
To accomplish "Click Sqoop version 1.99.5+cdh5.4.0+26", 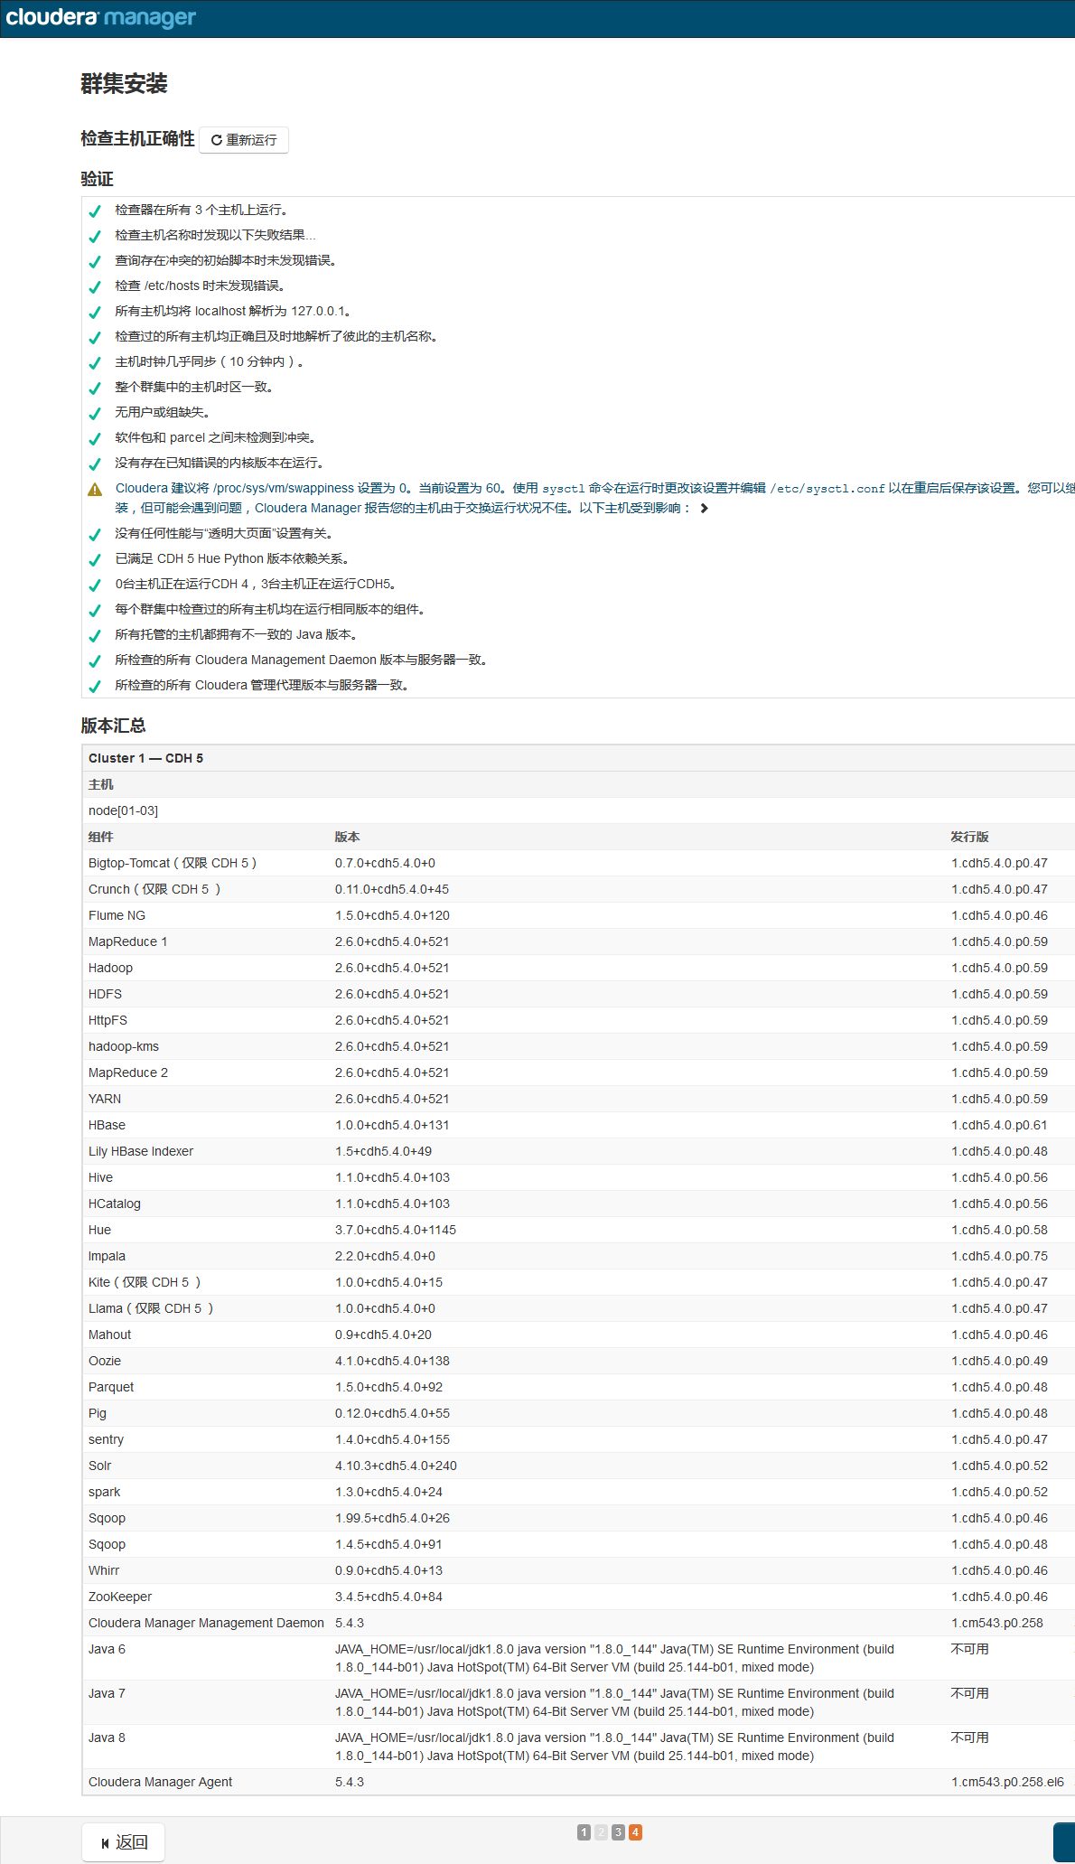I will coord(392,1518).
